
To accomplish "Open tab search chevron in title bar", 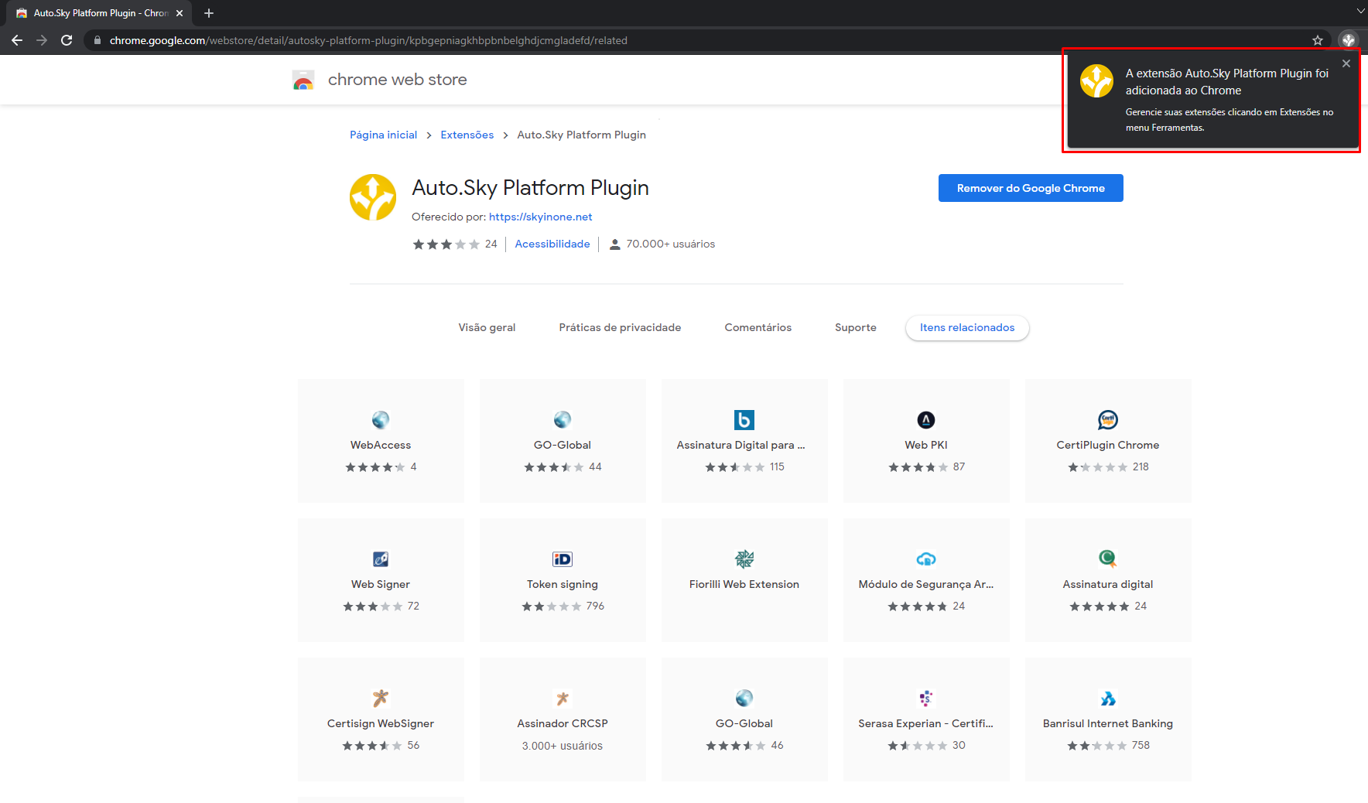I will [1360, 11].
